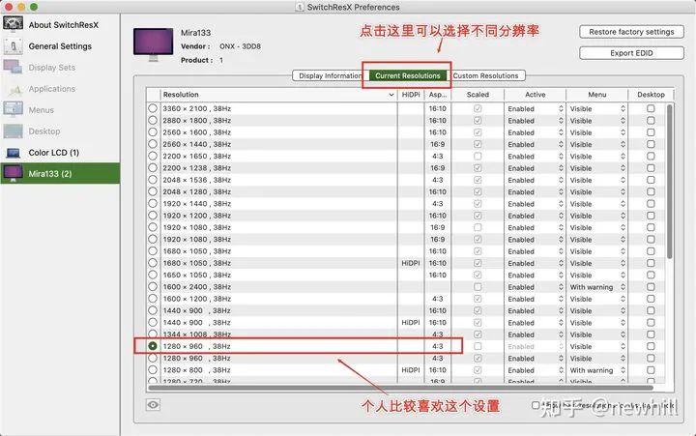
Task: Select radio for 2200 × 1650, 38Hz
Action: [153, 156]
